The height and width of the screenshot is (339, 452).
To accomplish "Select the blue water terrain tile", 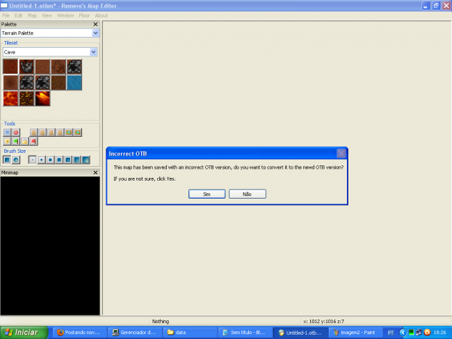I will 74,83.
